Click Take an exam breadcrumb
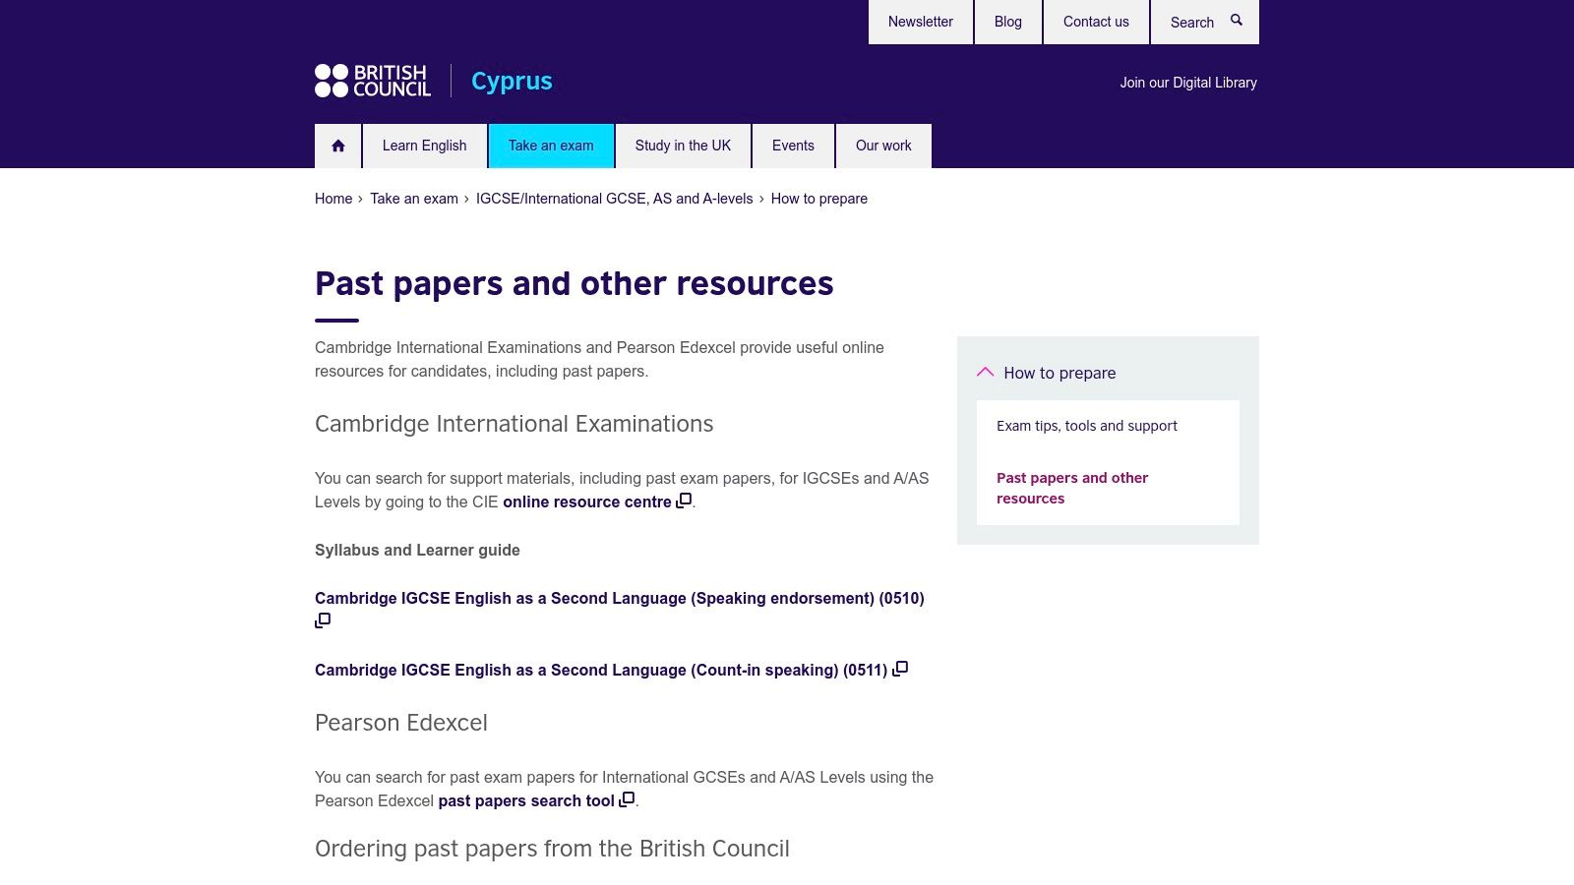Viewport: 1574px width, 885px height. [414, 199]
